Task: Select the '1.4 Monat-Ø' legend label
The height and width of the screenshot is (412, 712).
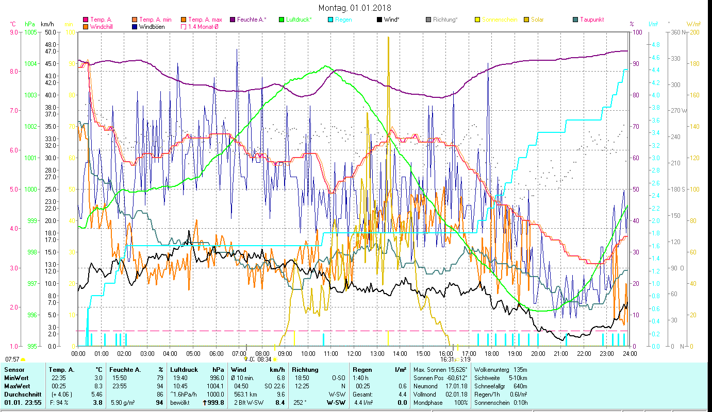Action: click(203, 26)
